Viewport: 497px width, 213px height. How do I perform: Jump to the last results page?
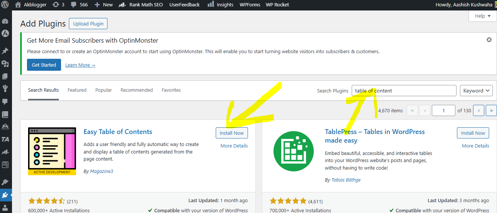click(x=491, y=110)
